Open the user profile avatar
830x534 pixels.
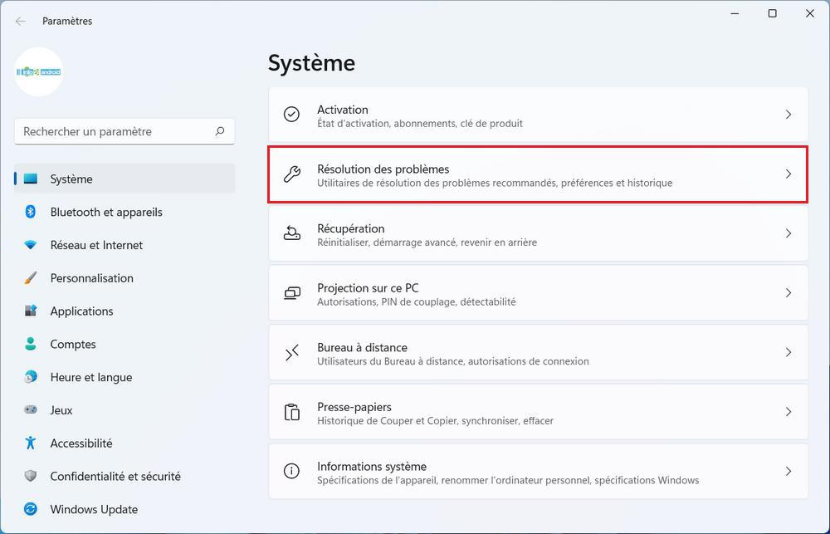click(39, 71)
